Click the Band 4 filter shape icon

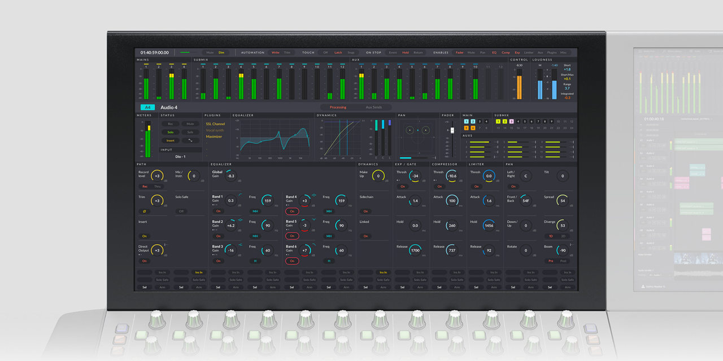tap(313, 195)
